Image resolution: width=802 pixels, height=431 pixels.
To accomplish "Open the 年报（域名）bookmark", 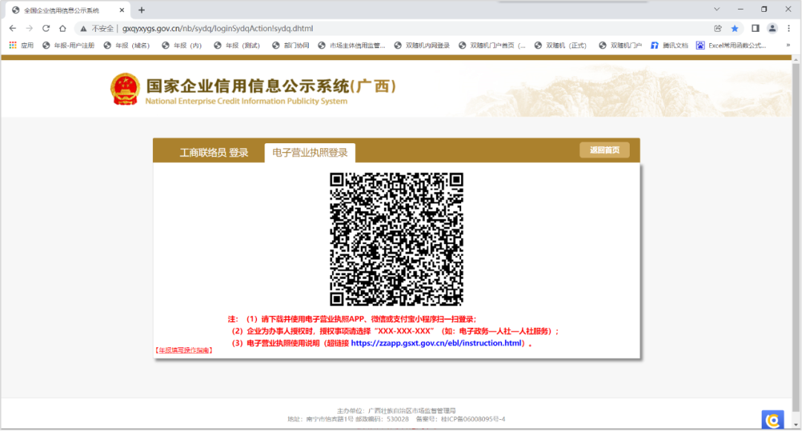I will (127, 45).
